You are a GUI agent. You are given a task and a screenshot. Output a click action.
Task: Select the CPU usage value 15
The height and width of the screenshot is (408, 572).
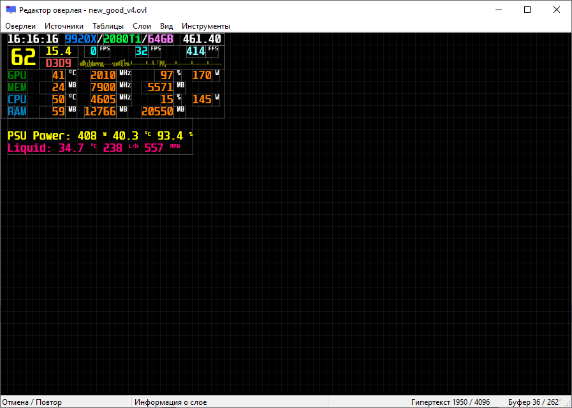click(166, 99)
